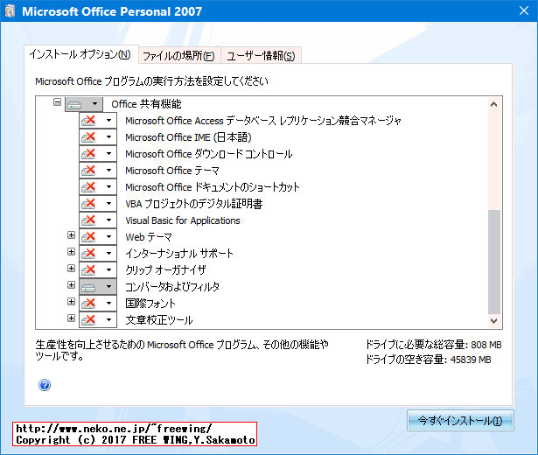
Task: Expand the 文章校正ツール tree node
Action: [x=71, y=318]
